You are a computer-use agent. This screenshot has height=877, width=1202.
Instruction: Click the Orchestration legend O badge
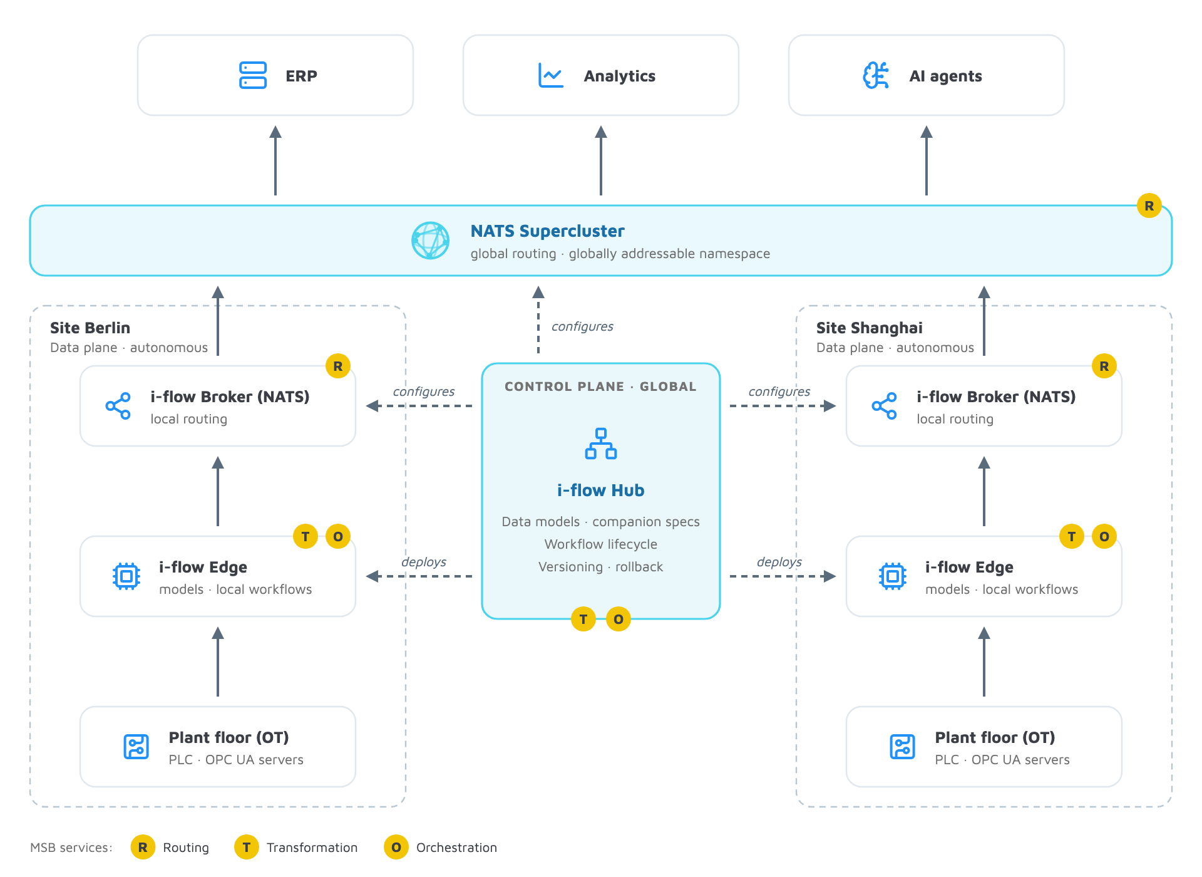tap(396, 847)
